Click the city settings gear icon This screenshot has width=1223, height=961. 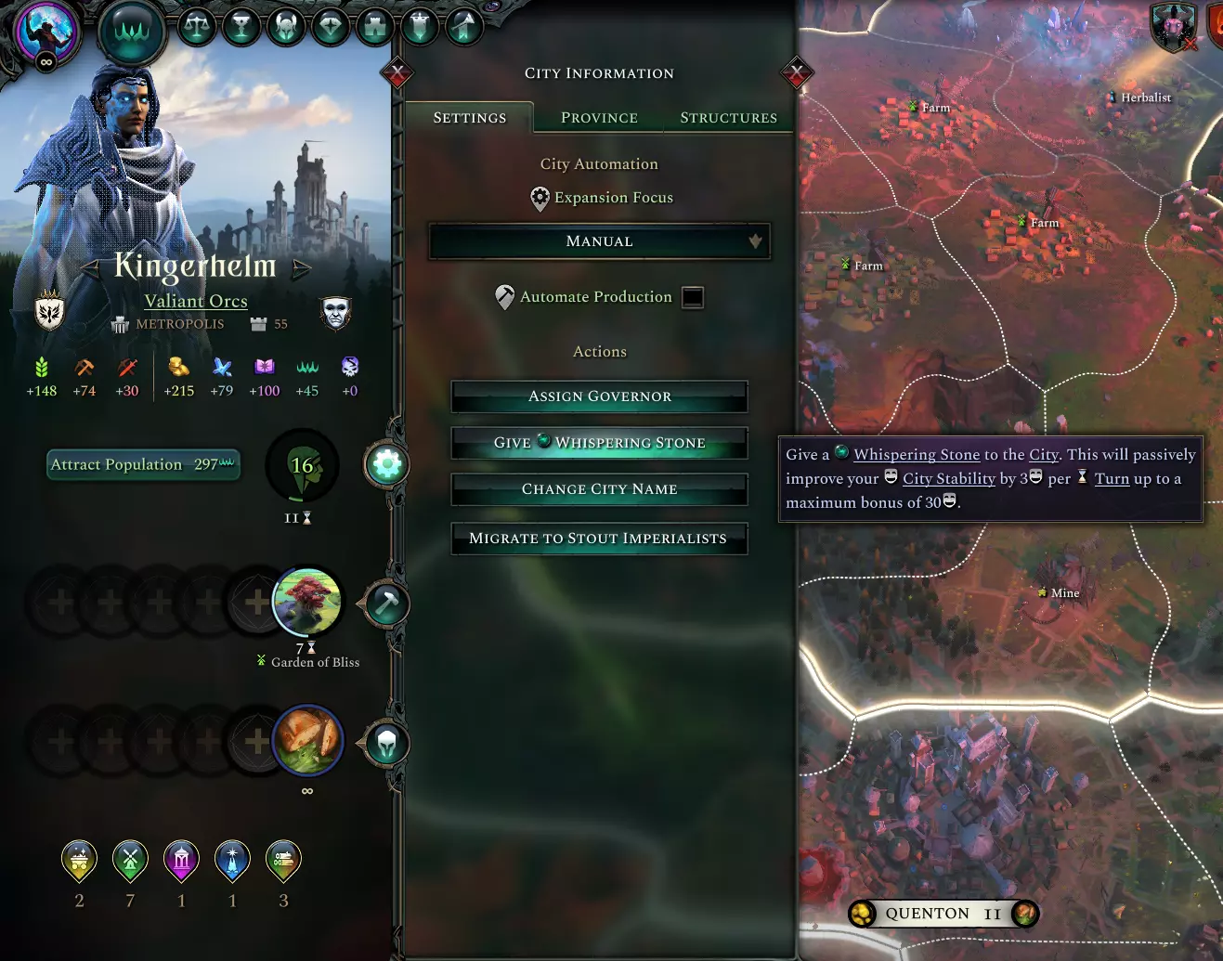pos(387,464)
